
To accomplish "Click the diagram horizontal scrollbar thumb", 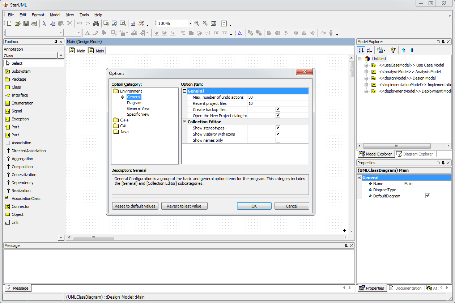I will tap(93, 238).
